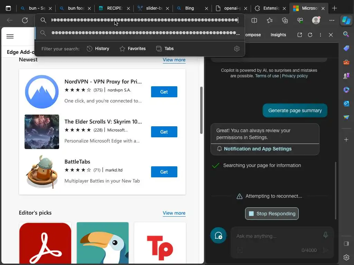Screen dimensions: 354x265
Task: Open Settings and more ellipsis menu
Action: [332, 20]
